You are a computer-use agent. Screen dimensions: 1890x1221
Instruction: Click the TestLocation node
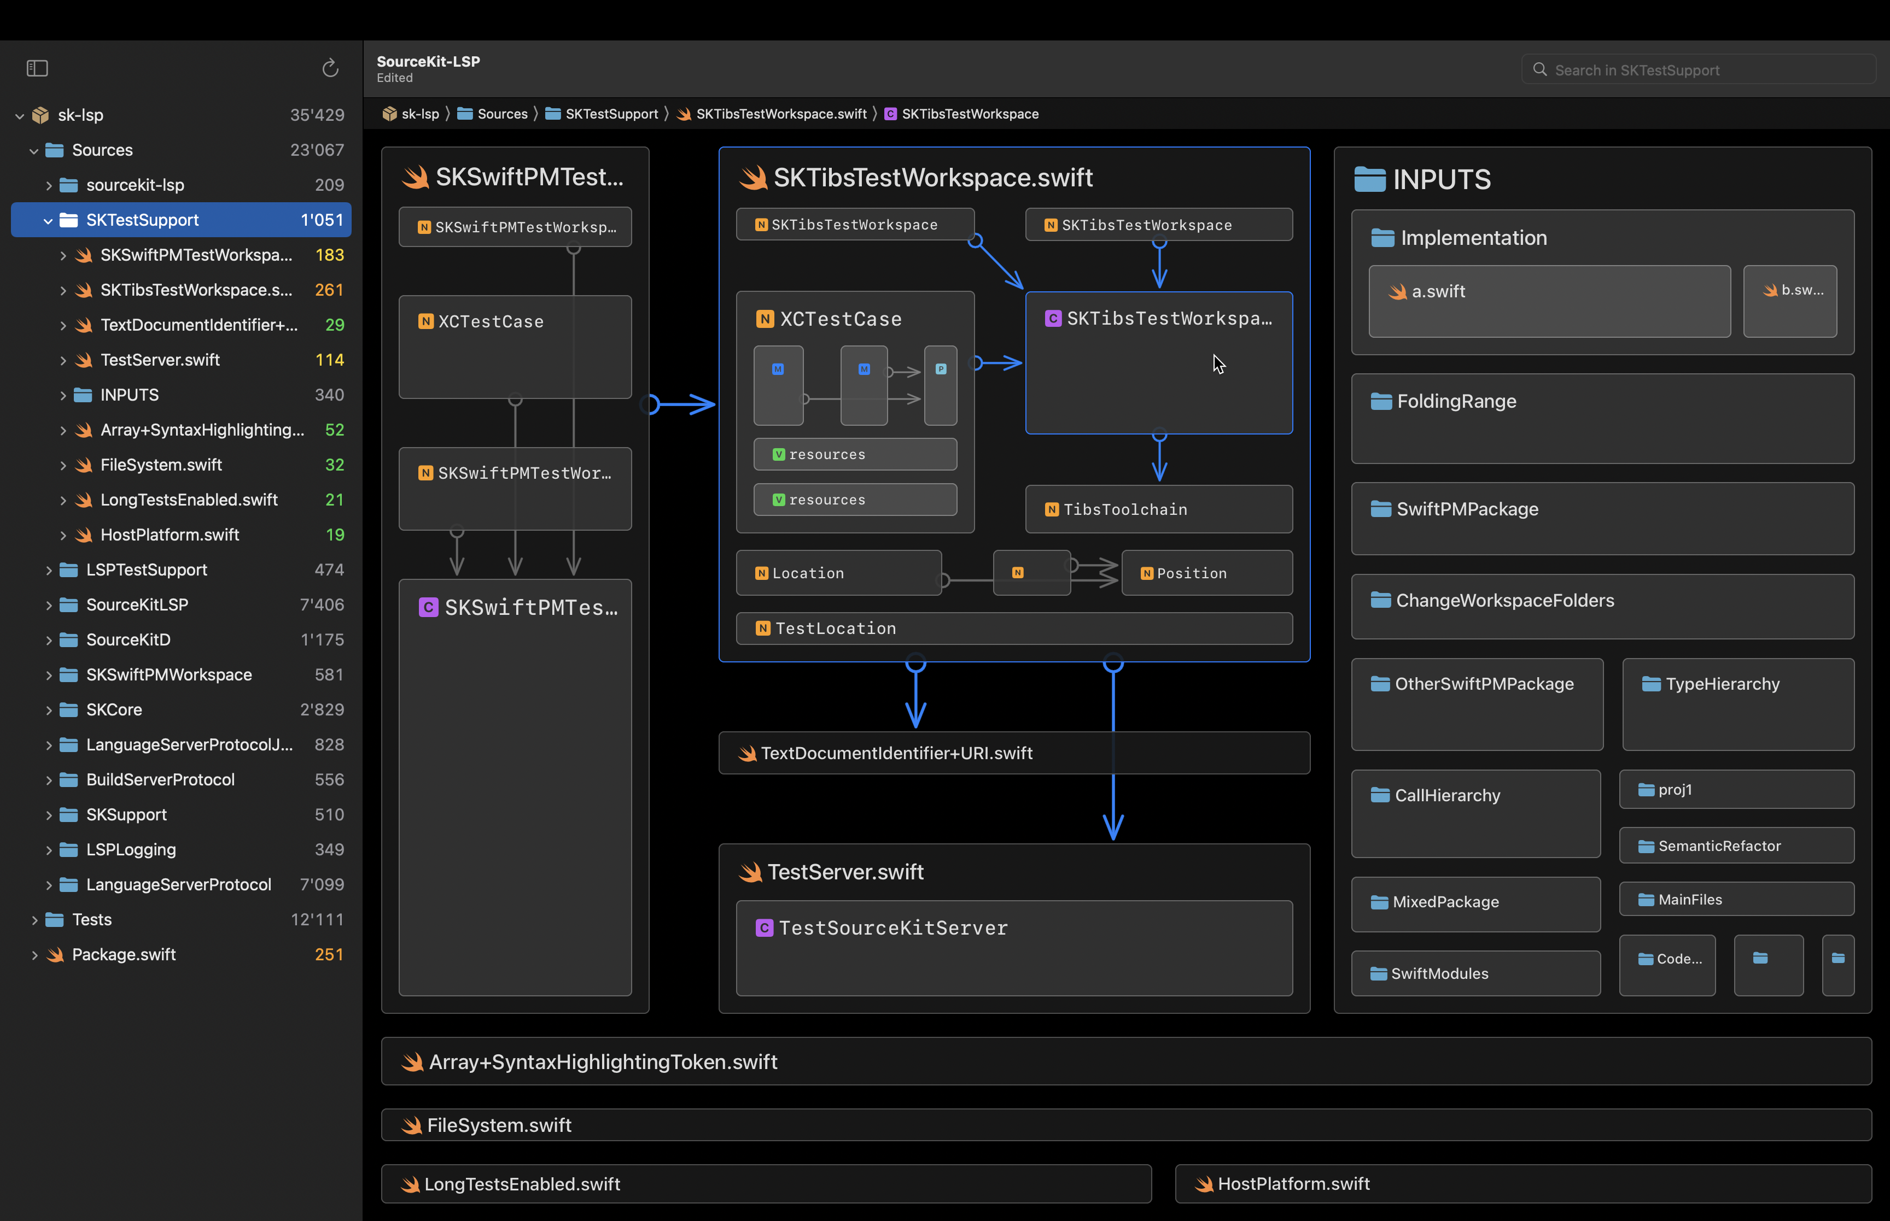[x=1013, y=628]
